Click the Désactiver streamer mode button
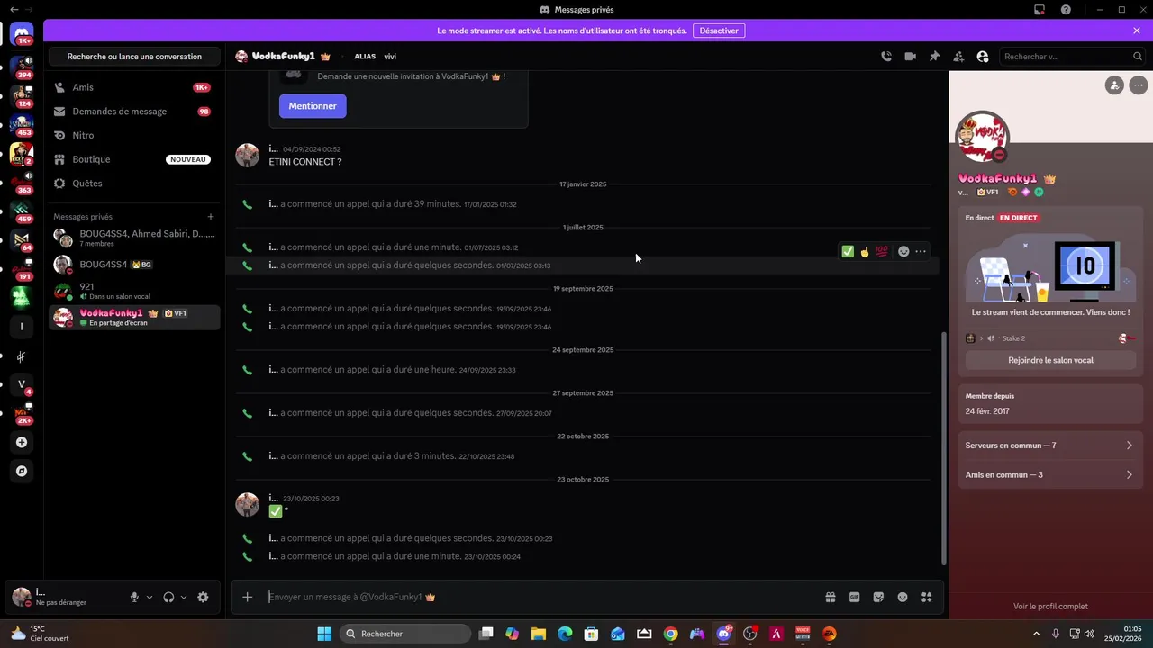The width and height of the screenshot is (1153, 648). pos(719,31)
